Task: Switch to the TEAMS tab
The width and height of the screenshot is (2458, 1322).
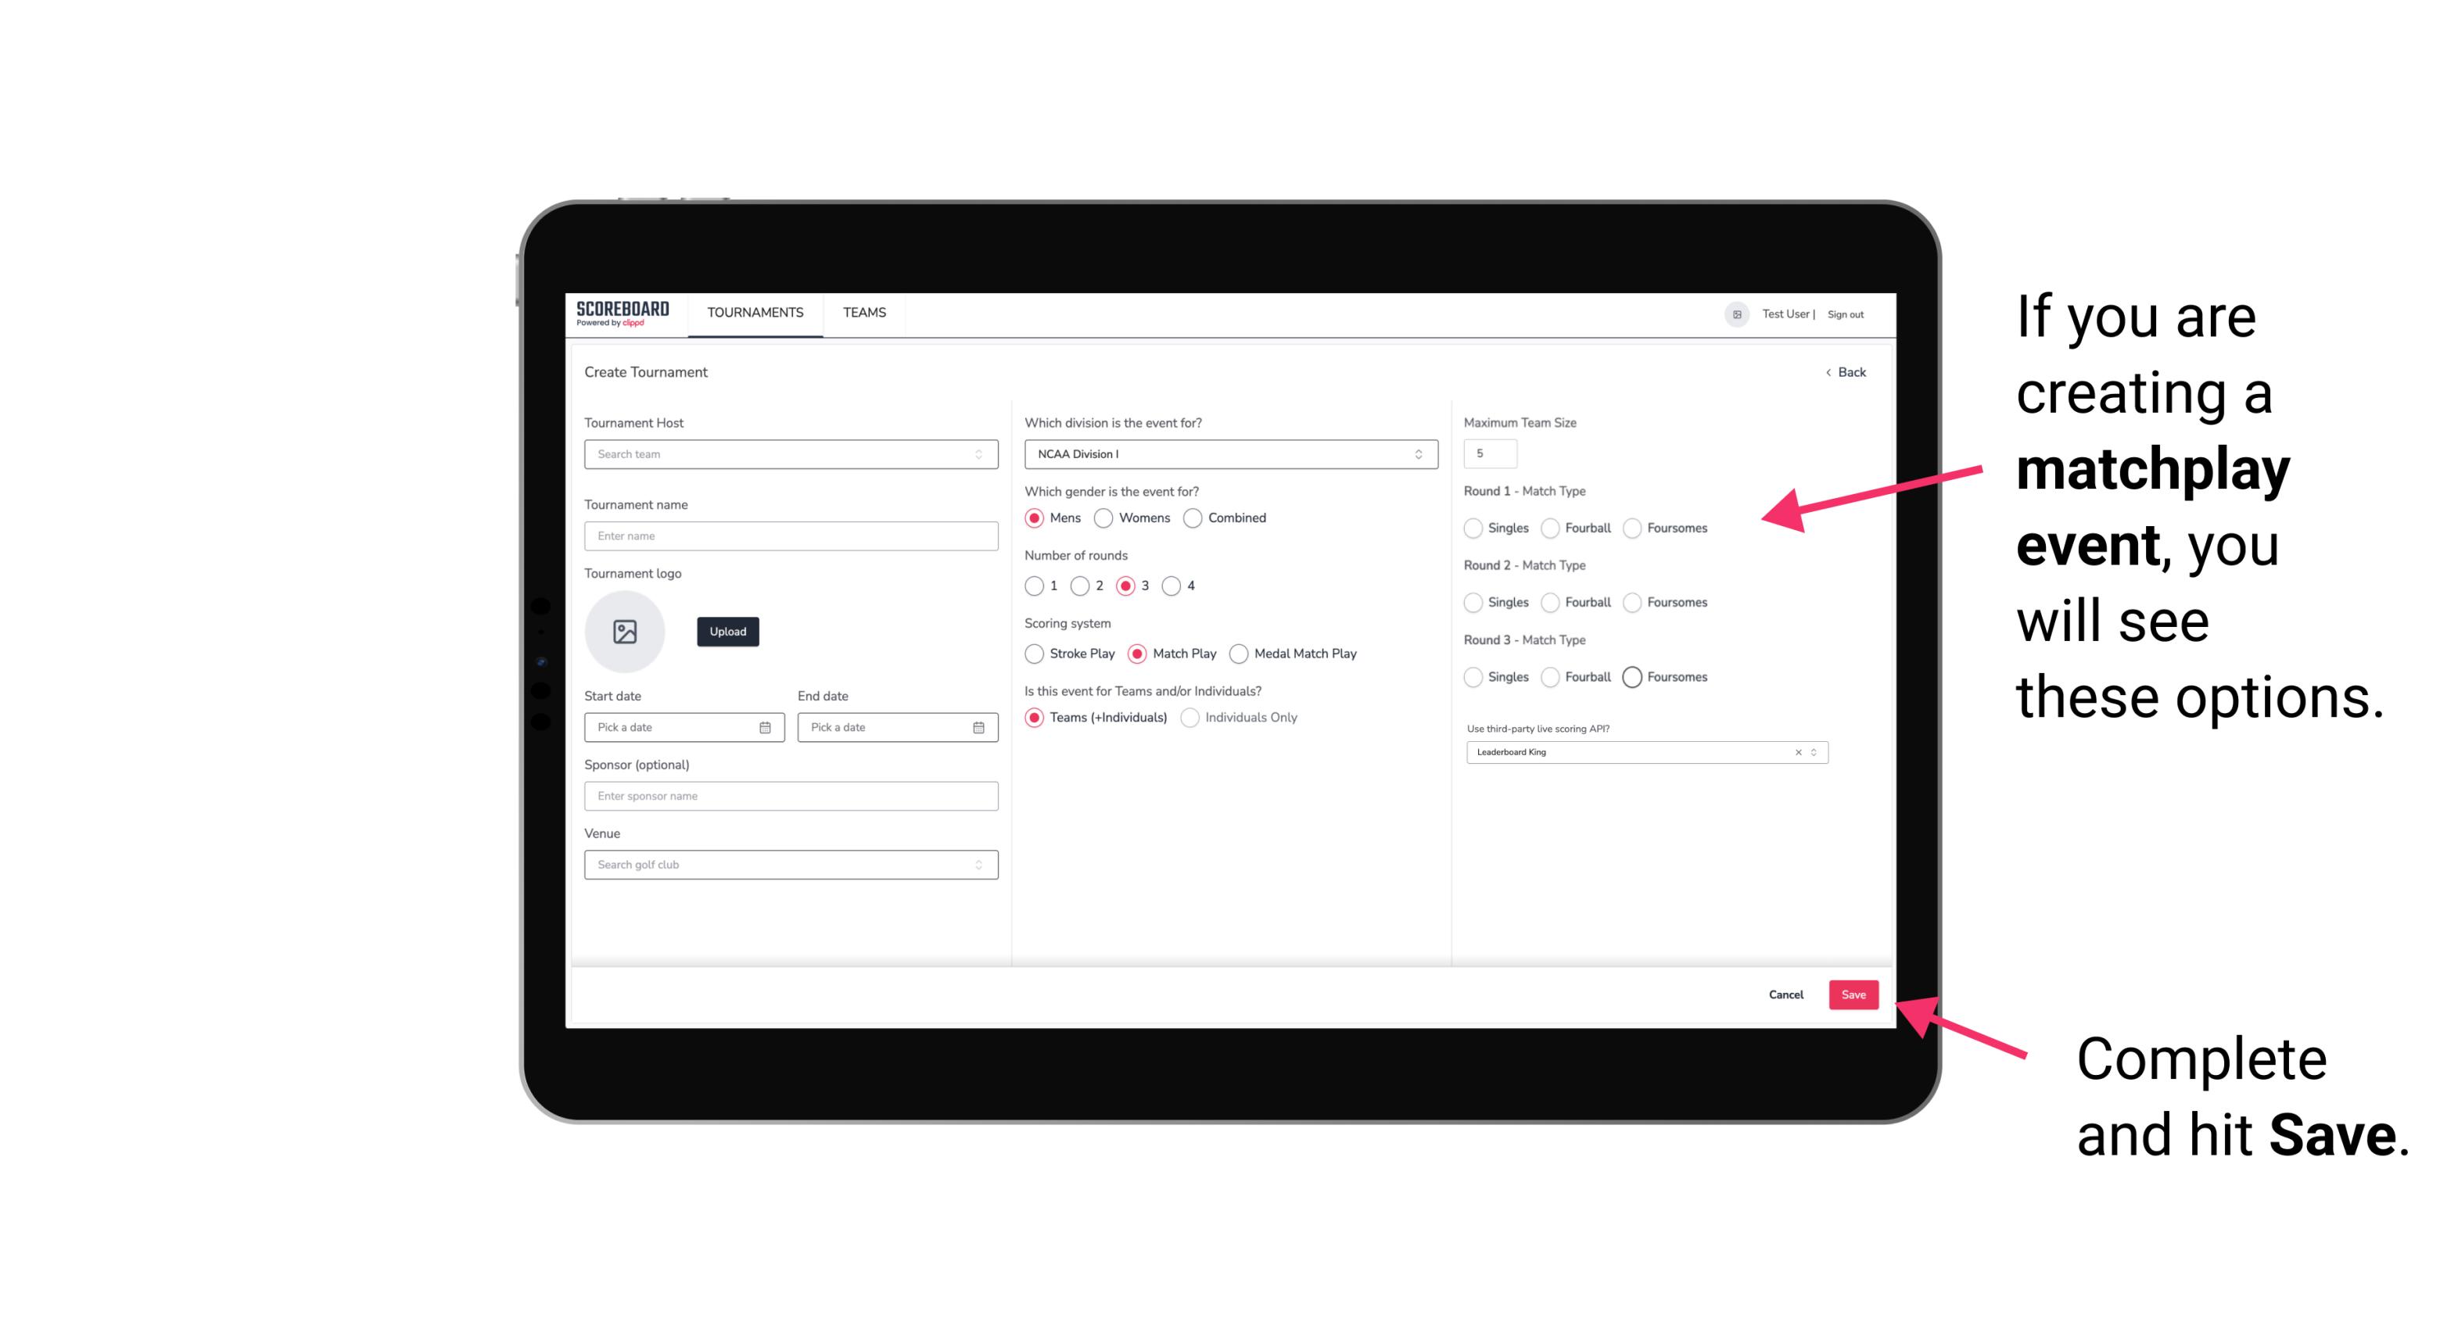Action: pyautogui.click(x=863, y=313)
